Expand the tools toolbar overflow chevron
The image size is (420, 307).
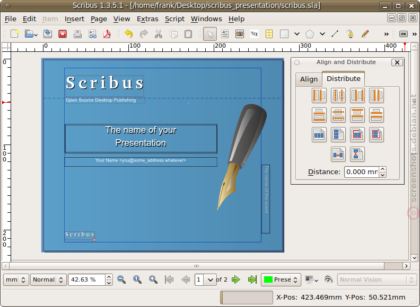[x=386, y=34]
